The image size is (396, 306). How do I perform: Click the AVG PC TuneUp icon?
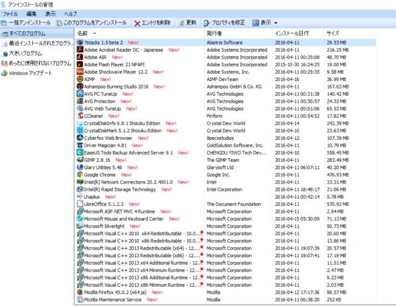pos(80,94)
